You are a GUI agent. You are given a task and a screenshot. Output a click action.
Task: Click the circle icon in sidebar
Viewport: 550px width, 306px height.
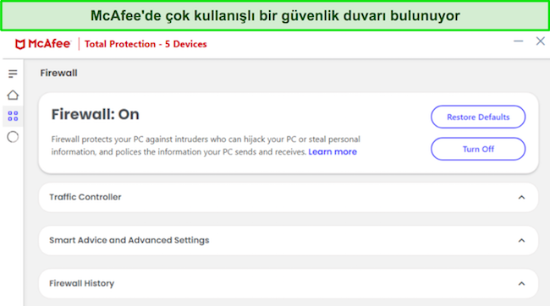13,137
